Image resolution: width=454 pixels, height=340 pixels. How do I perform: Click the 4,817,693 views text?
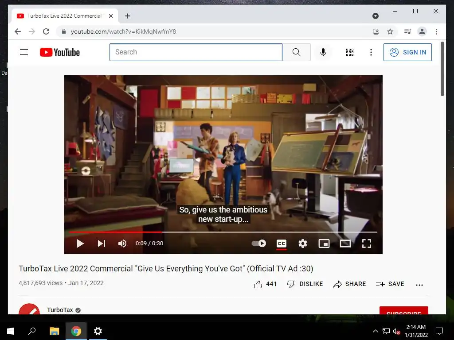pyautogui.click(x=40, y=283)
